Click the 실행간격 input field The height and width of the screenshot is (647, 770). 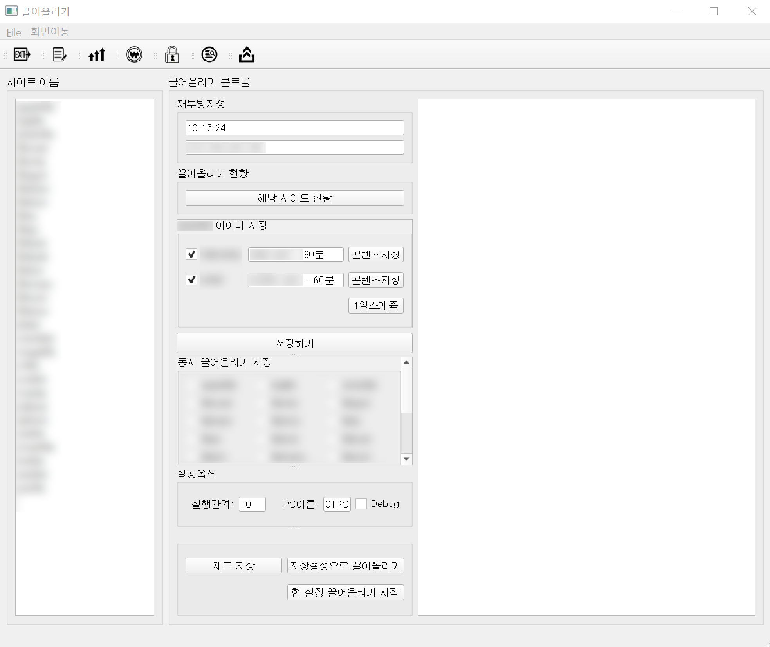[252, 504]
